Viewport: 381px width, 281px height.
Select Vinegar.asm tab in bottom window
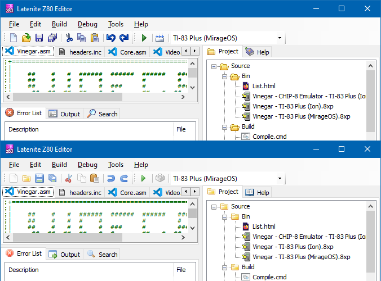point(28,192)
